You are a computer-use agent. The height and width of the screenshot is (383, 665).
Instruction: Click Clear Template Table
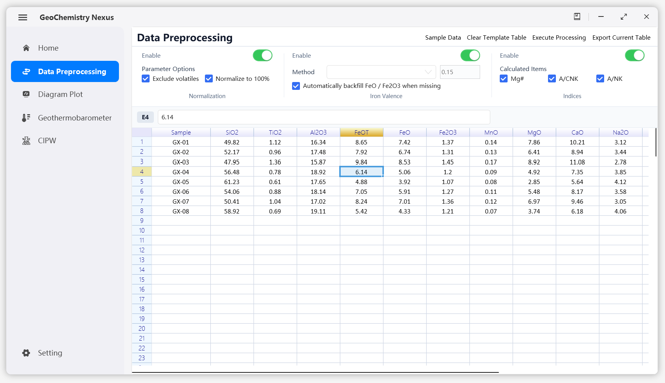pos(497,38)
